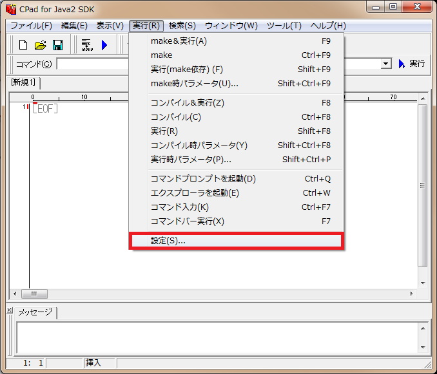Click the editor vertical scrollbar thumb
The image size is (437, 374).
click(423, 185)
